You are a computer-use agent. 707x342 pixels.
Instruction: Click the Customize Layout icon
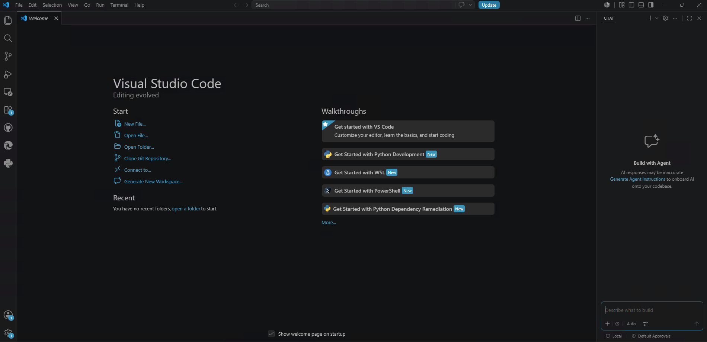click(x=622, y=5)
